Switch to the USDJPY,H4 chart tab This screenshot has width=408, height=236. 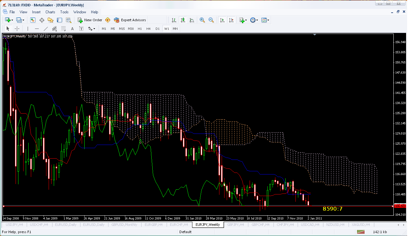[x=14, y=225]
